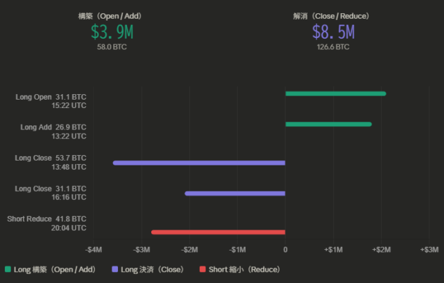Viewport: 444px width, 283px height.
Task: Select the 解消 (Close / Reduce) header label
Action: pos(333,15)
